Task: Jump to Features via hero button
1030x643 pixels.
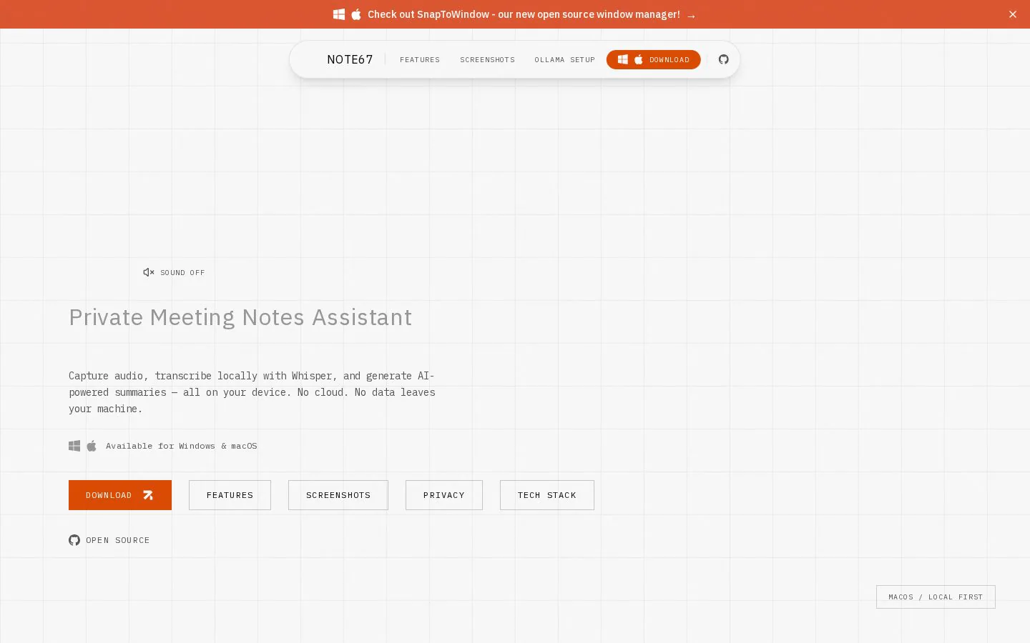Action: [x=230, y=495]
